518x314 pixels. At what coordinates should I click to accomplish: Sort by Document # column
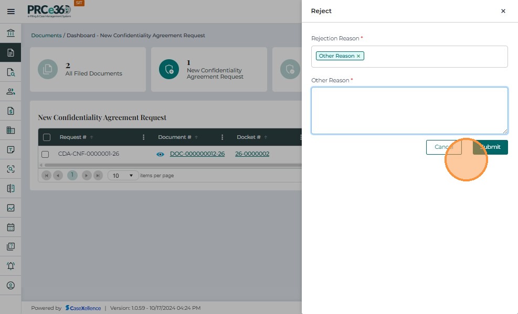(174, 137)
